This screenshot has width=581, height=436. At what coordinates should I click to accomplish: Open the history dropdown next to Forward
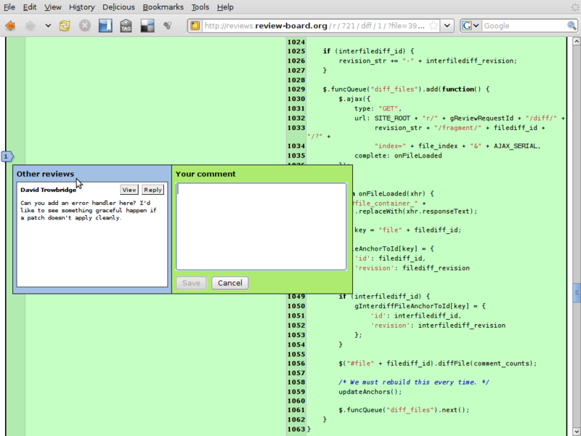tap(48, 25)
